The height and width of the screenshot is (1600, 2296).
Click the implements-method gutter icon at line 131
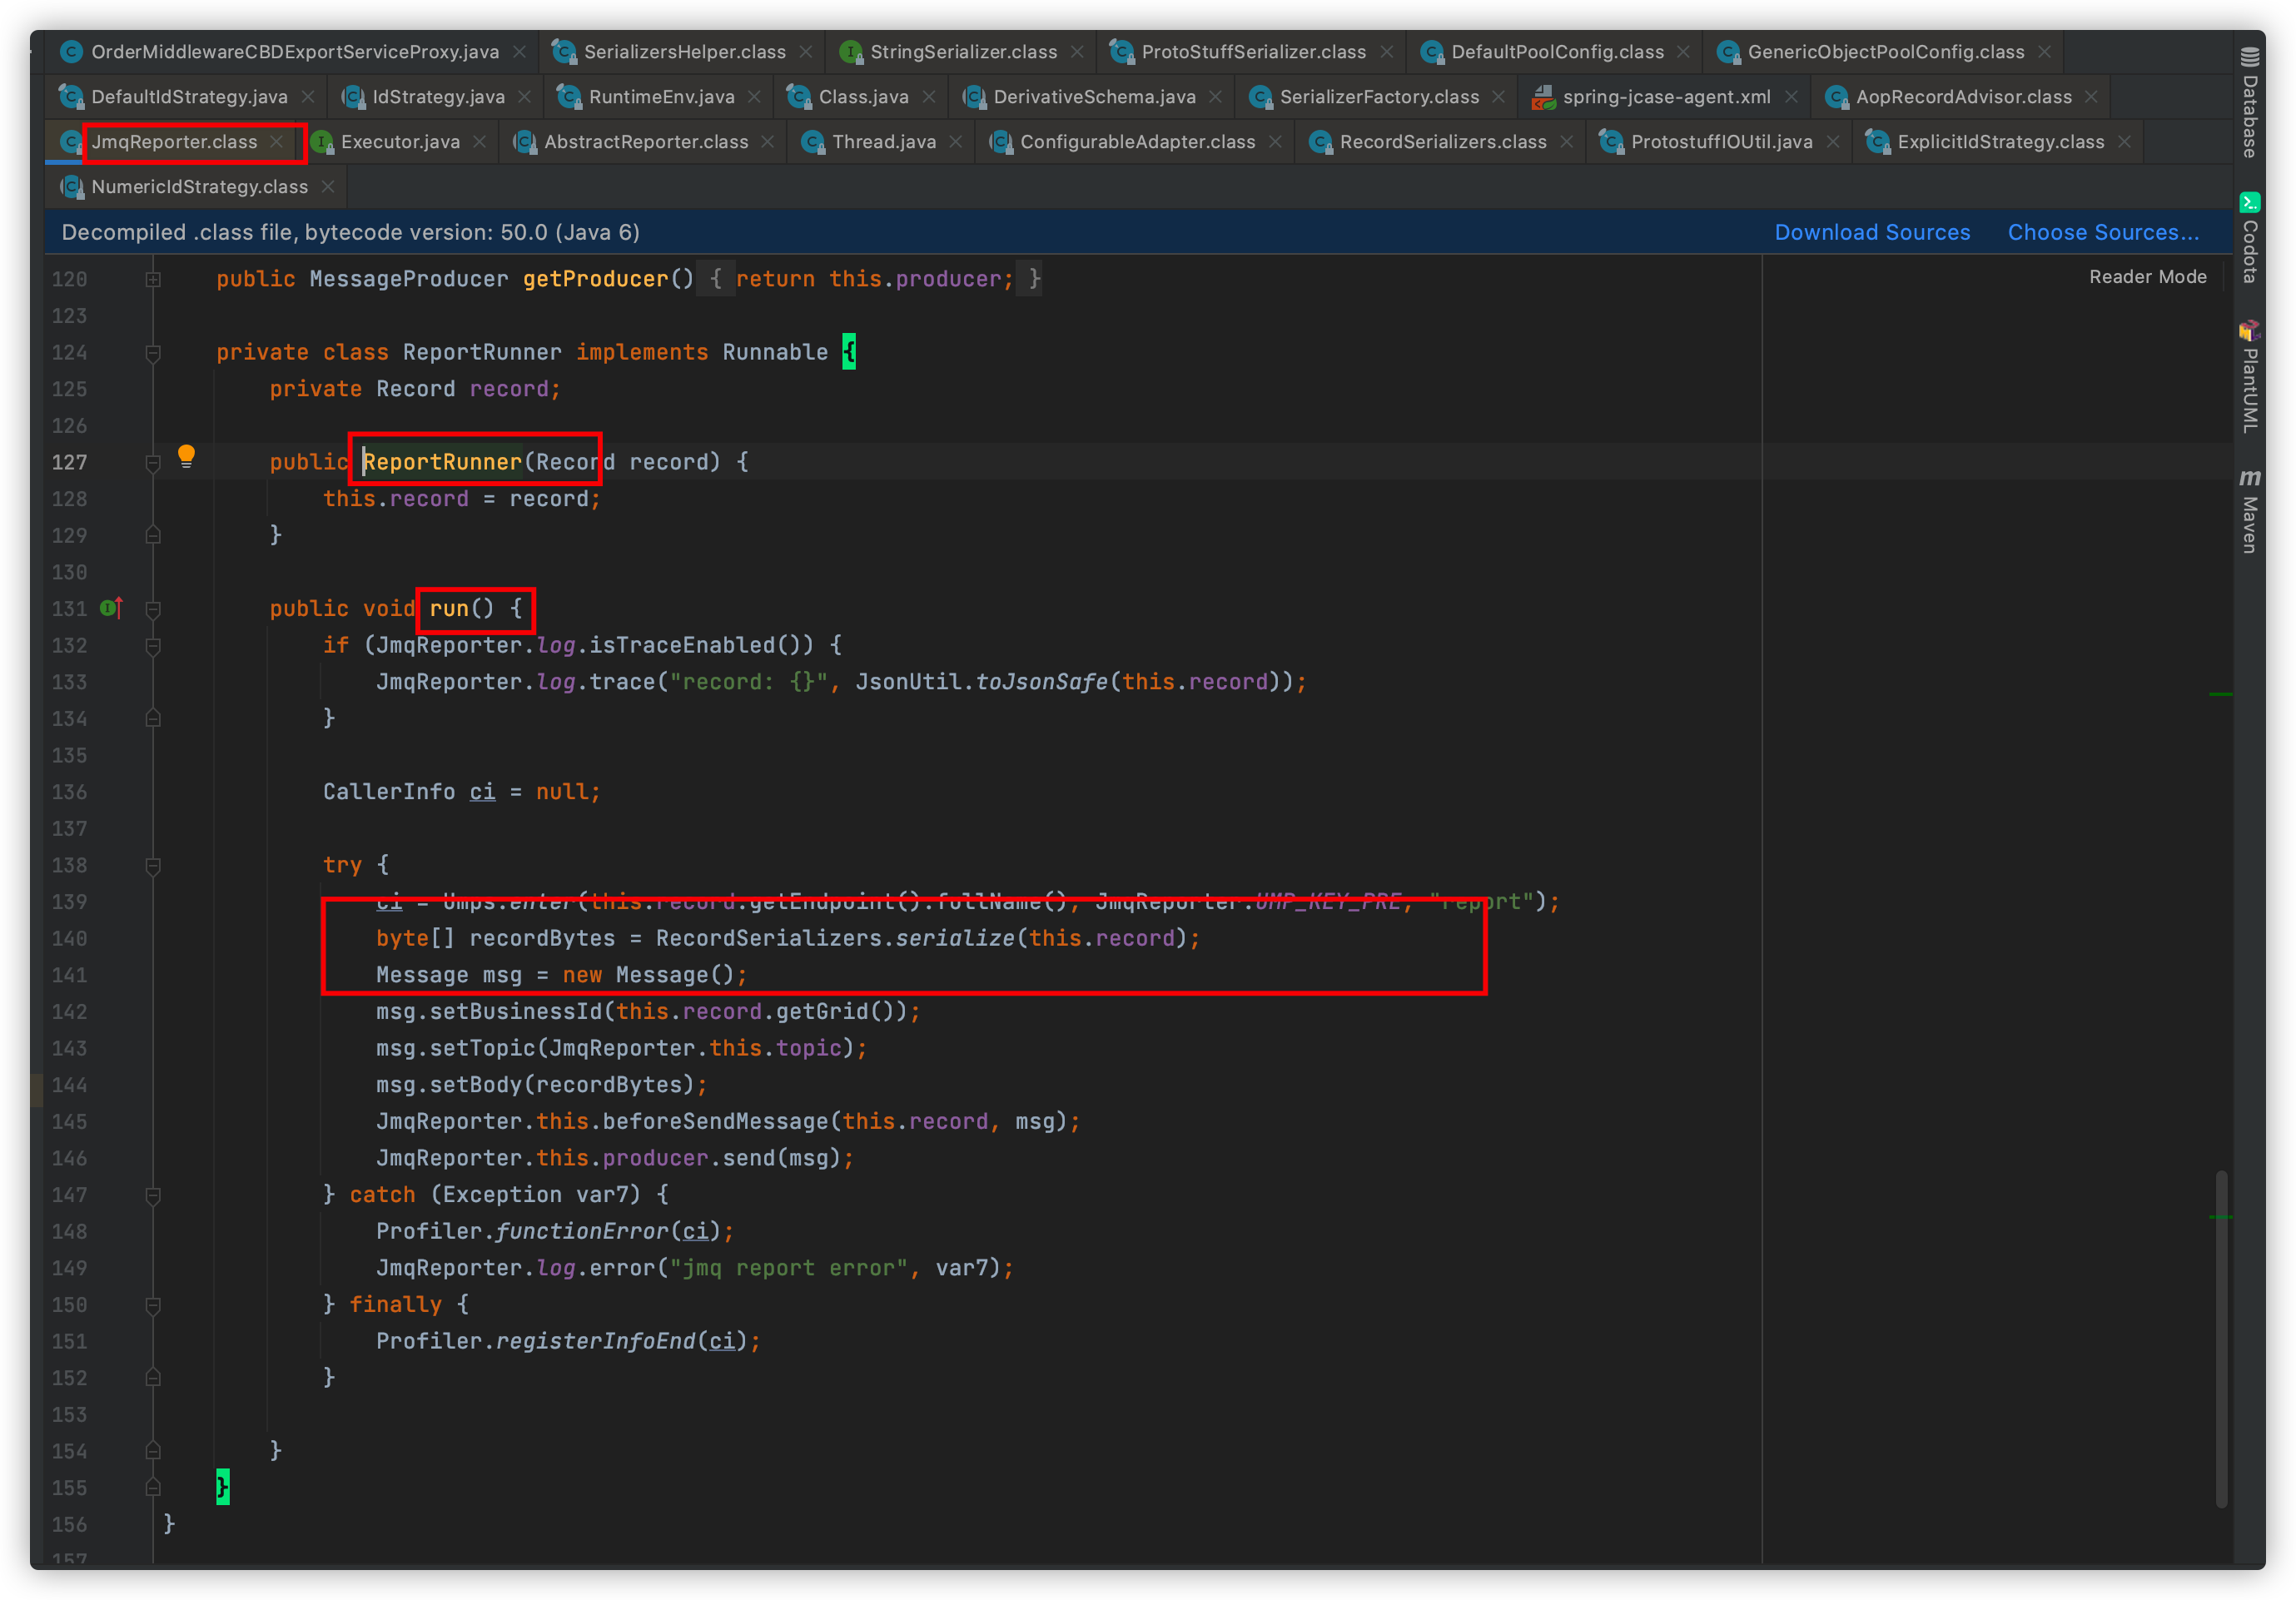click(111, 608)
